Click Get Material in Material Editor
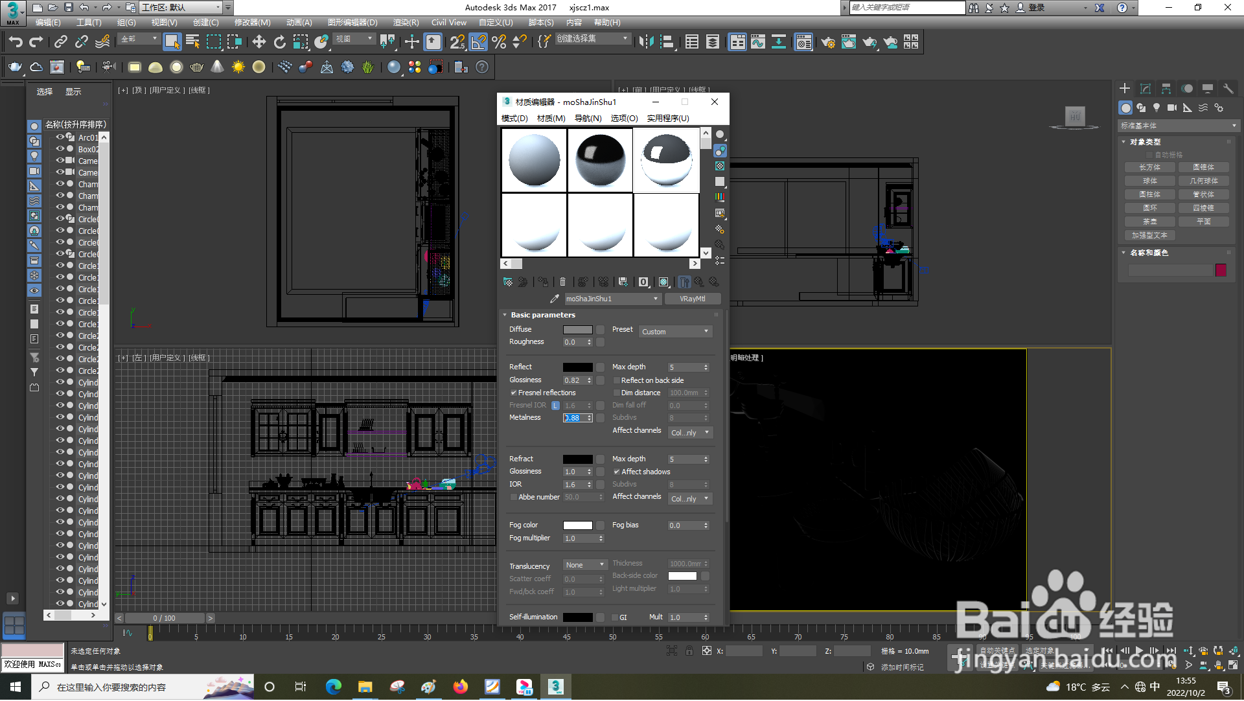1244x701 pixels. (x=508, y=282)
